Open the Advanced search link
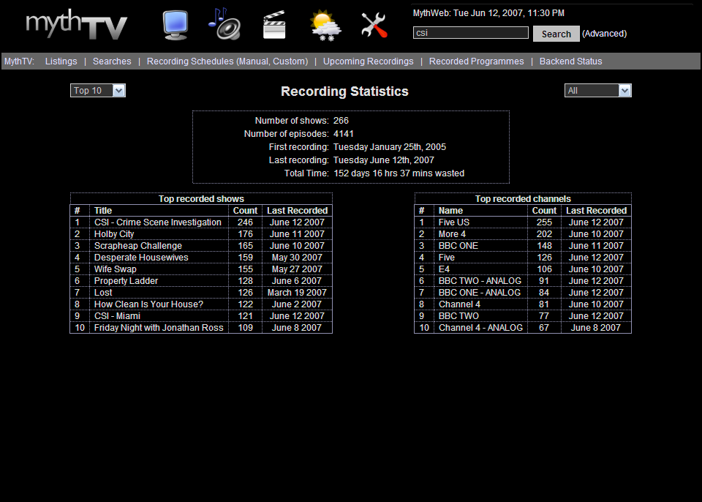The width and height of the screenshot is (702, 502). pyautogui.click(x=604, y=34)
